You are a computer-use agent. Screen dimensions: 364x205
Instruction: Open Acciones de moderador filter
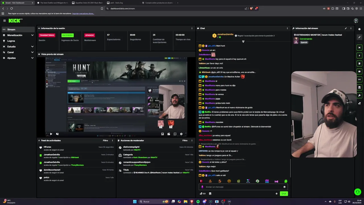[185, 141]
